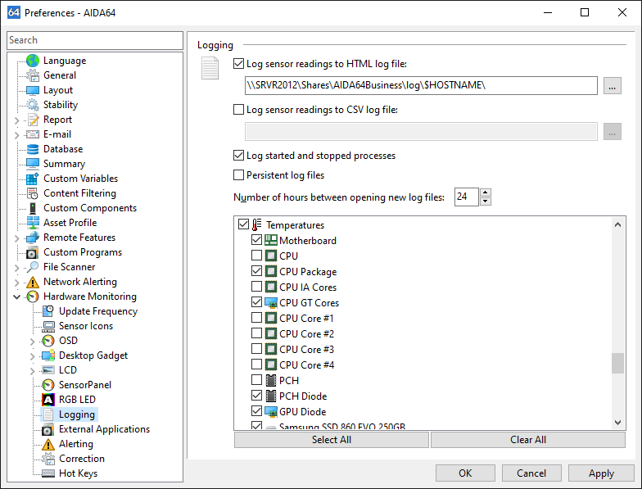Click the Content Filtering icon
The image size is (642, 489).
click(33, 193)
